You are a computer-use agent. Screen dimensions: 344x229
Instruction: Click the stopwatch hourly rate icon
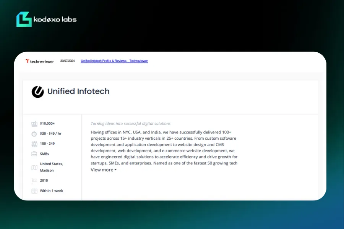click(x=34, y=134)
